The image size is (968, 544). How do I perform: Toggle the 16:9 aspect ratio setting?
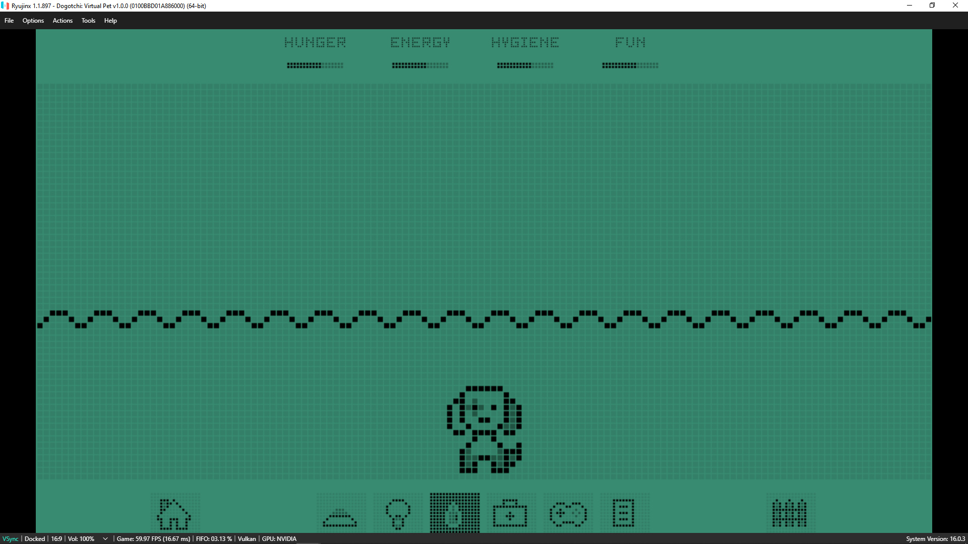pos(55,538)
